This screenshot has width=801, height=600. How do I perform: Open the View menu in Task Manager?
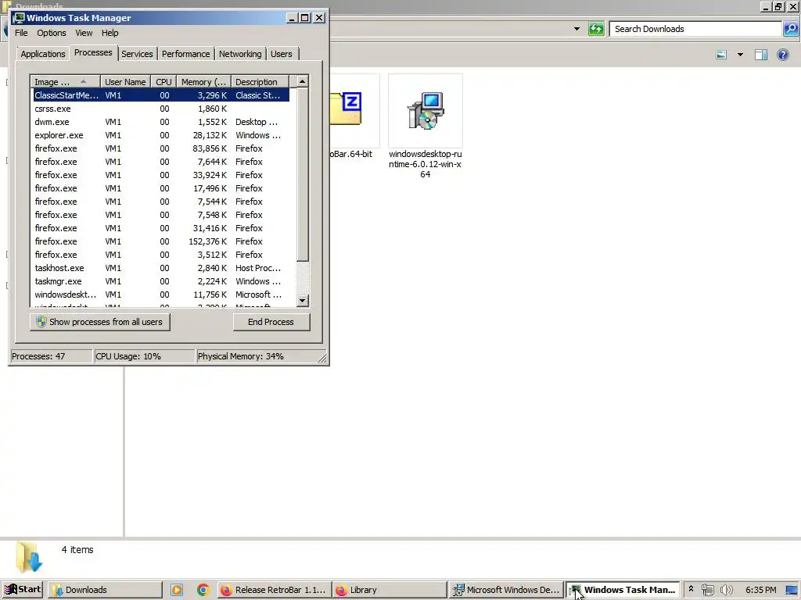tap(84, 33)
